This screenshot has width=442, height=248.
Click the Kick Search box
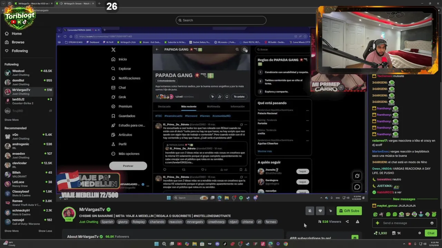(x=221, y=20)
